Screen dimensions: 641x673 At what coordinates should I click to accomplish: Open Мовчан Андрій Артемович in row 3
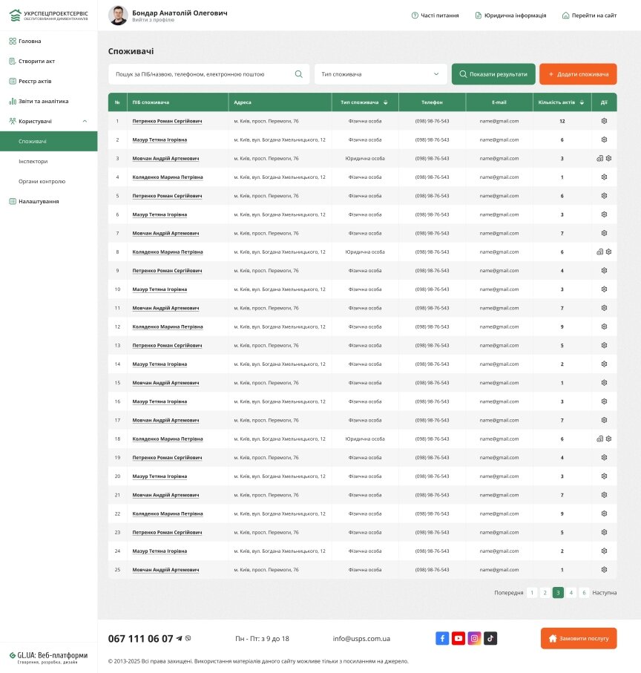(x=165, y=158)
